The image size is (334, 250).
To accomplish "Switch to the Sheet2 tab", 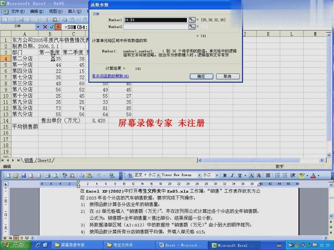I will pyautogui.click(x=44, y=160).
